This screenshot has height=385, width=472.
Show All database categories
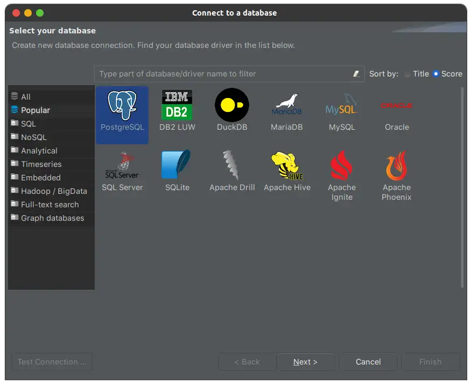tap(51, 97)
